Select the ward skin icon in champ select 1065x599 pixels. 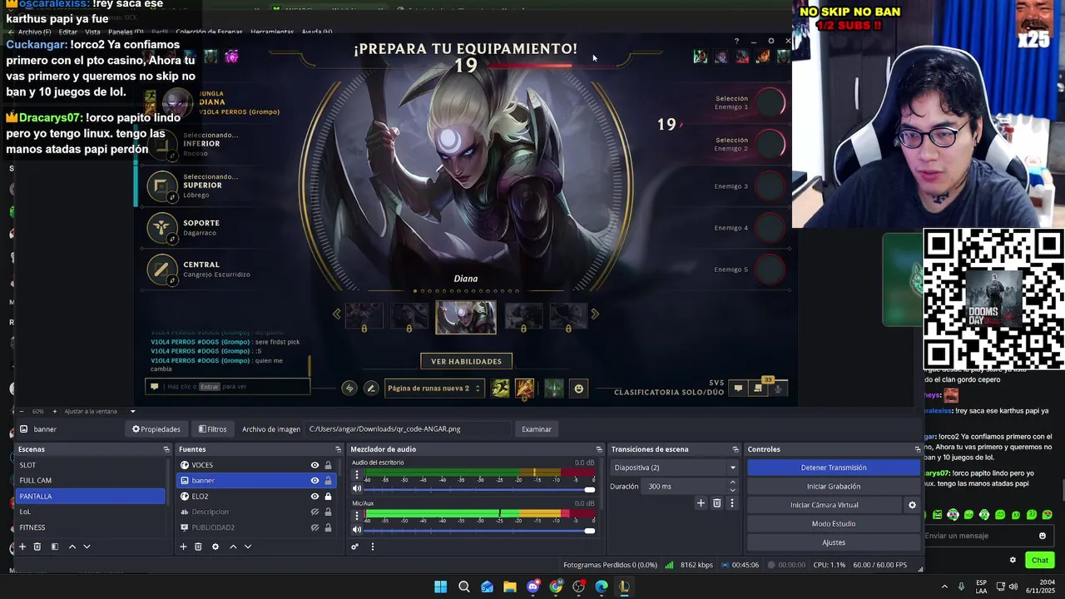[x=554, y=389]
